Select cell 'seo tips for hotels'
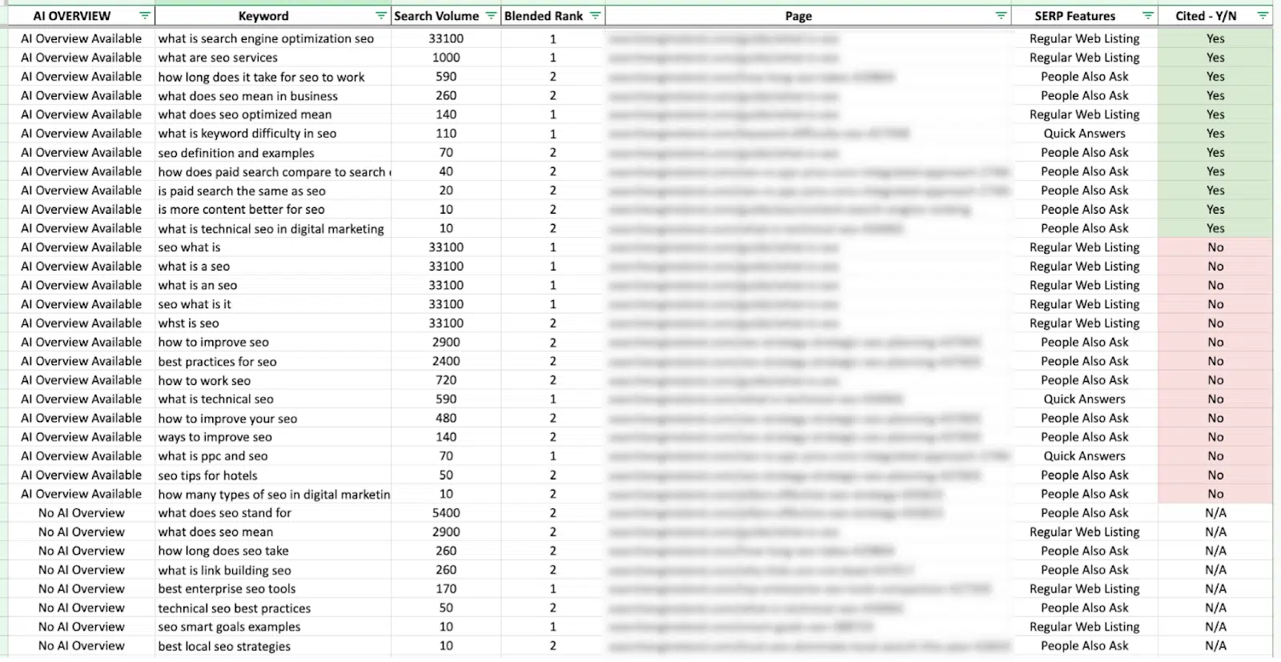Screen dimensions: 1281x662 [273, 475]
